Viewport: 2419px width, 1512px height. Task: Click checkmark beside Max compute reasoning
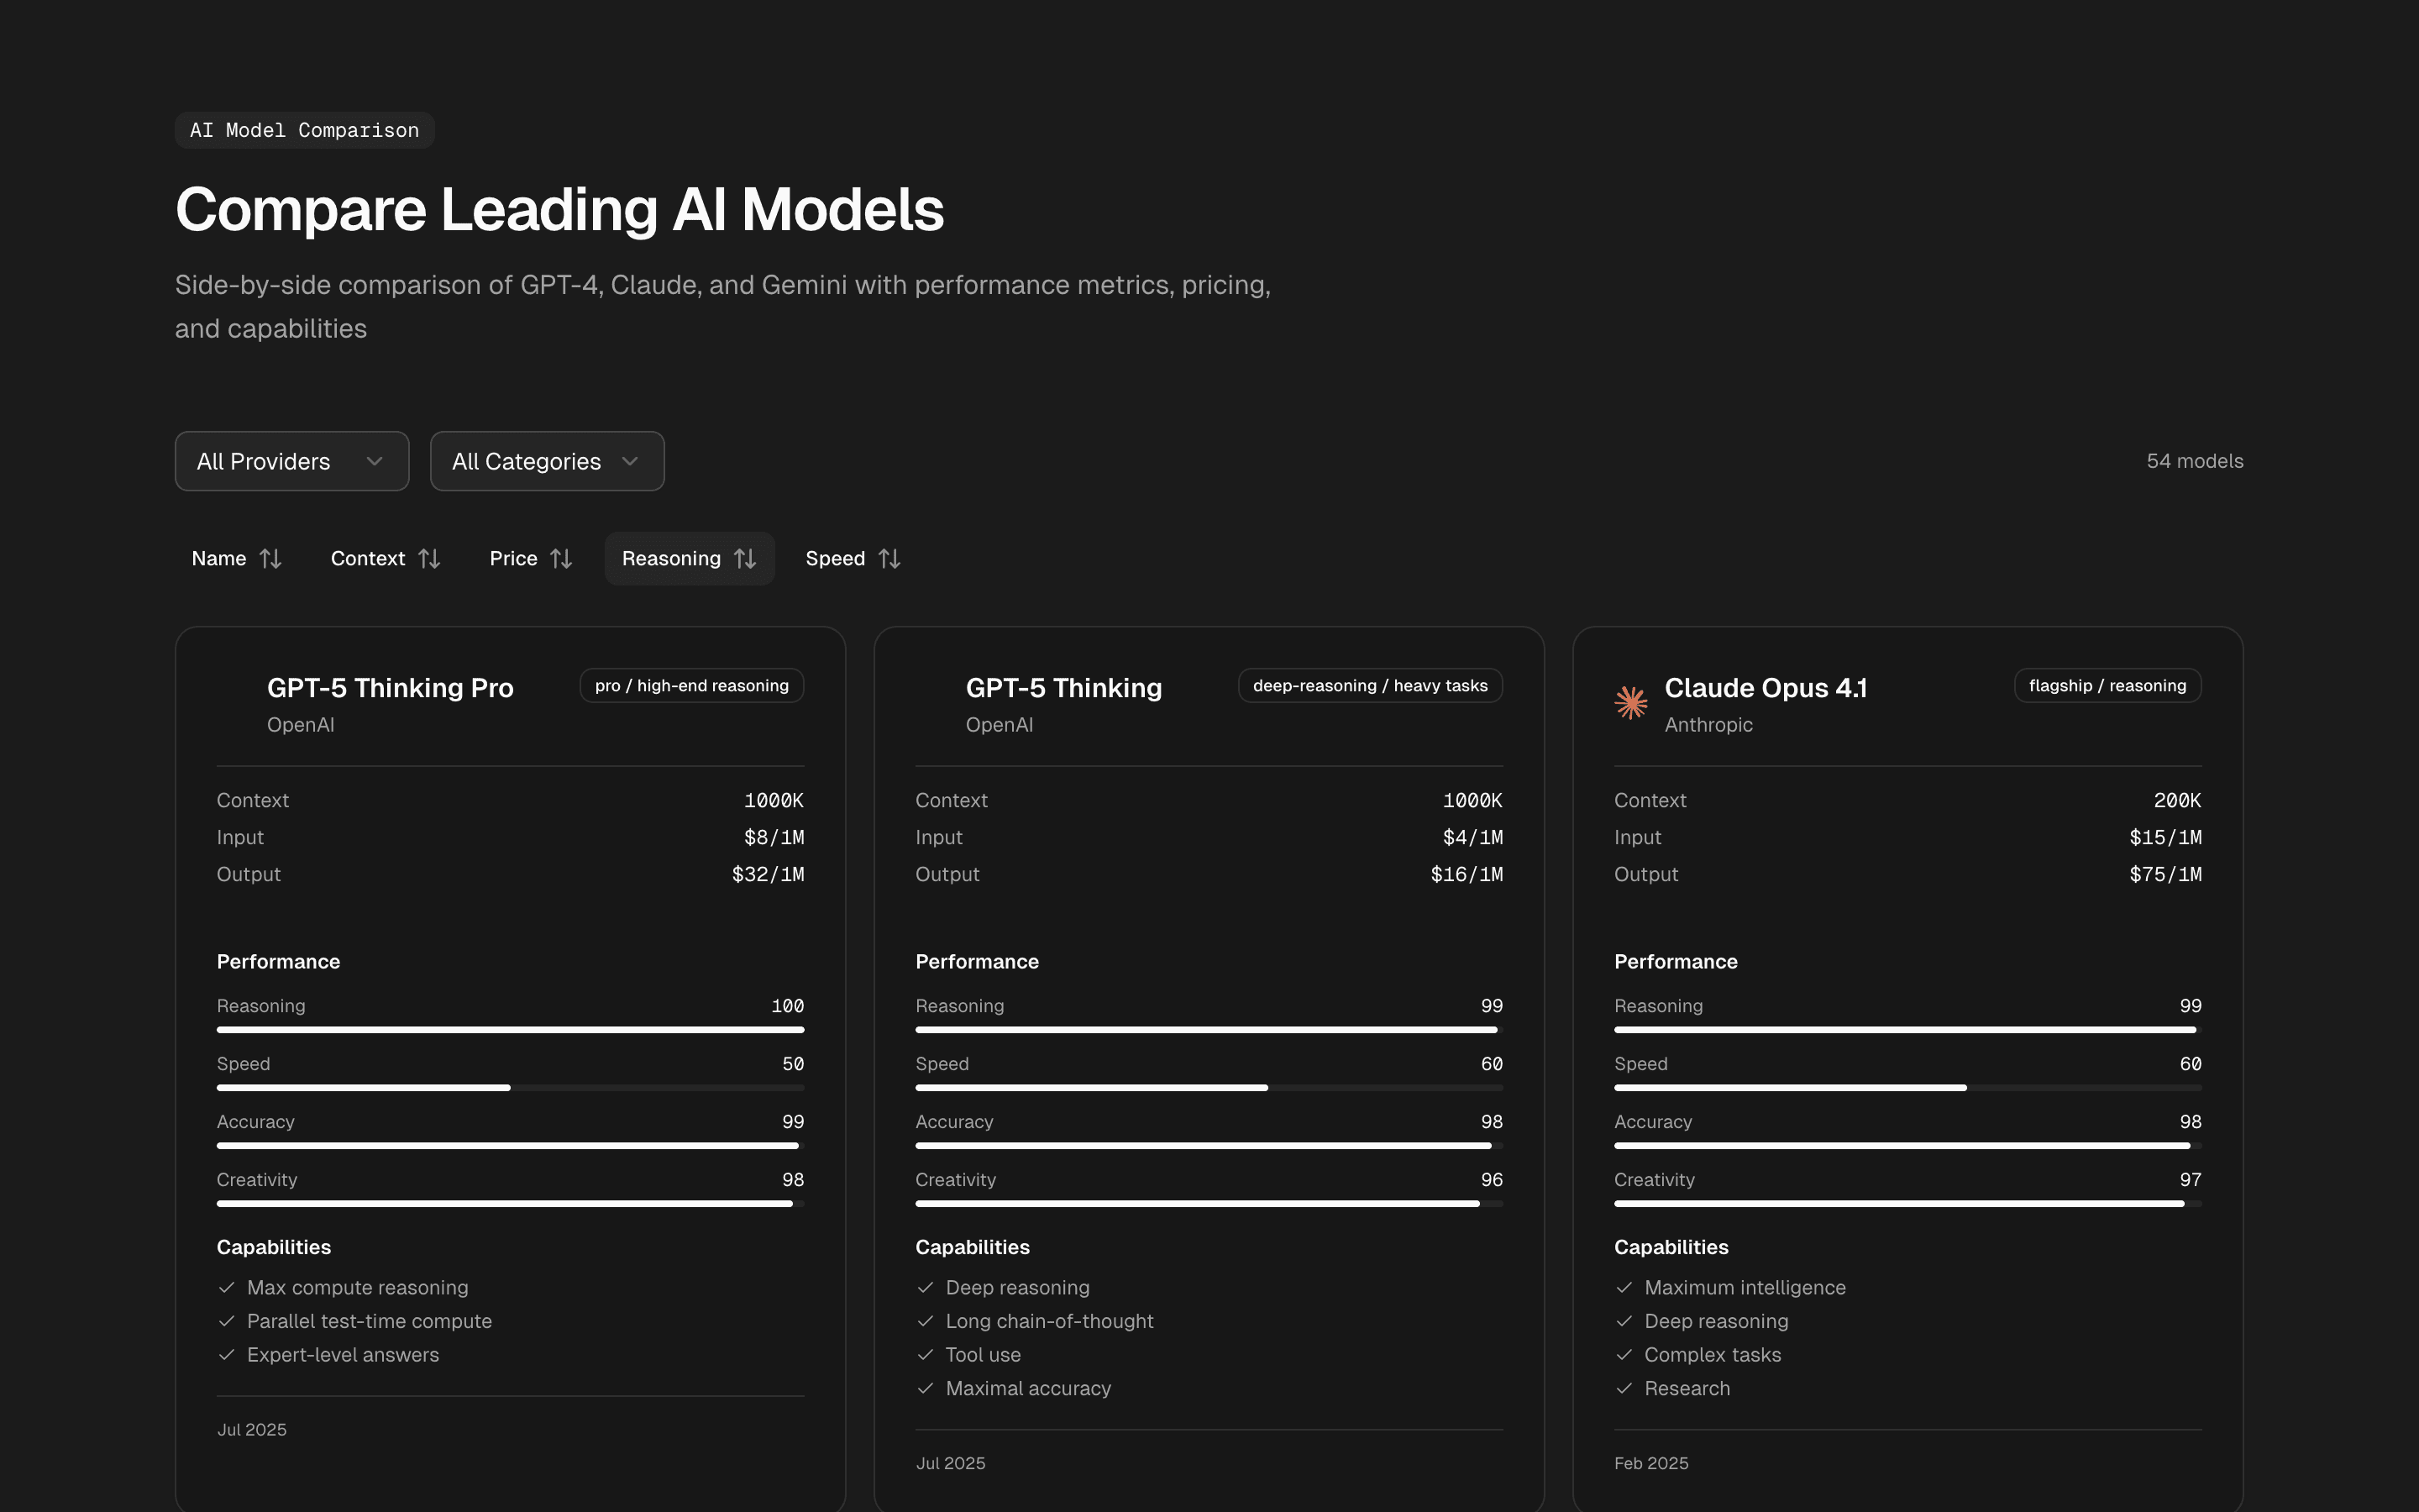pyautogui.click(x=227, y=1288)
